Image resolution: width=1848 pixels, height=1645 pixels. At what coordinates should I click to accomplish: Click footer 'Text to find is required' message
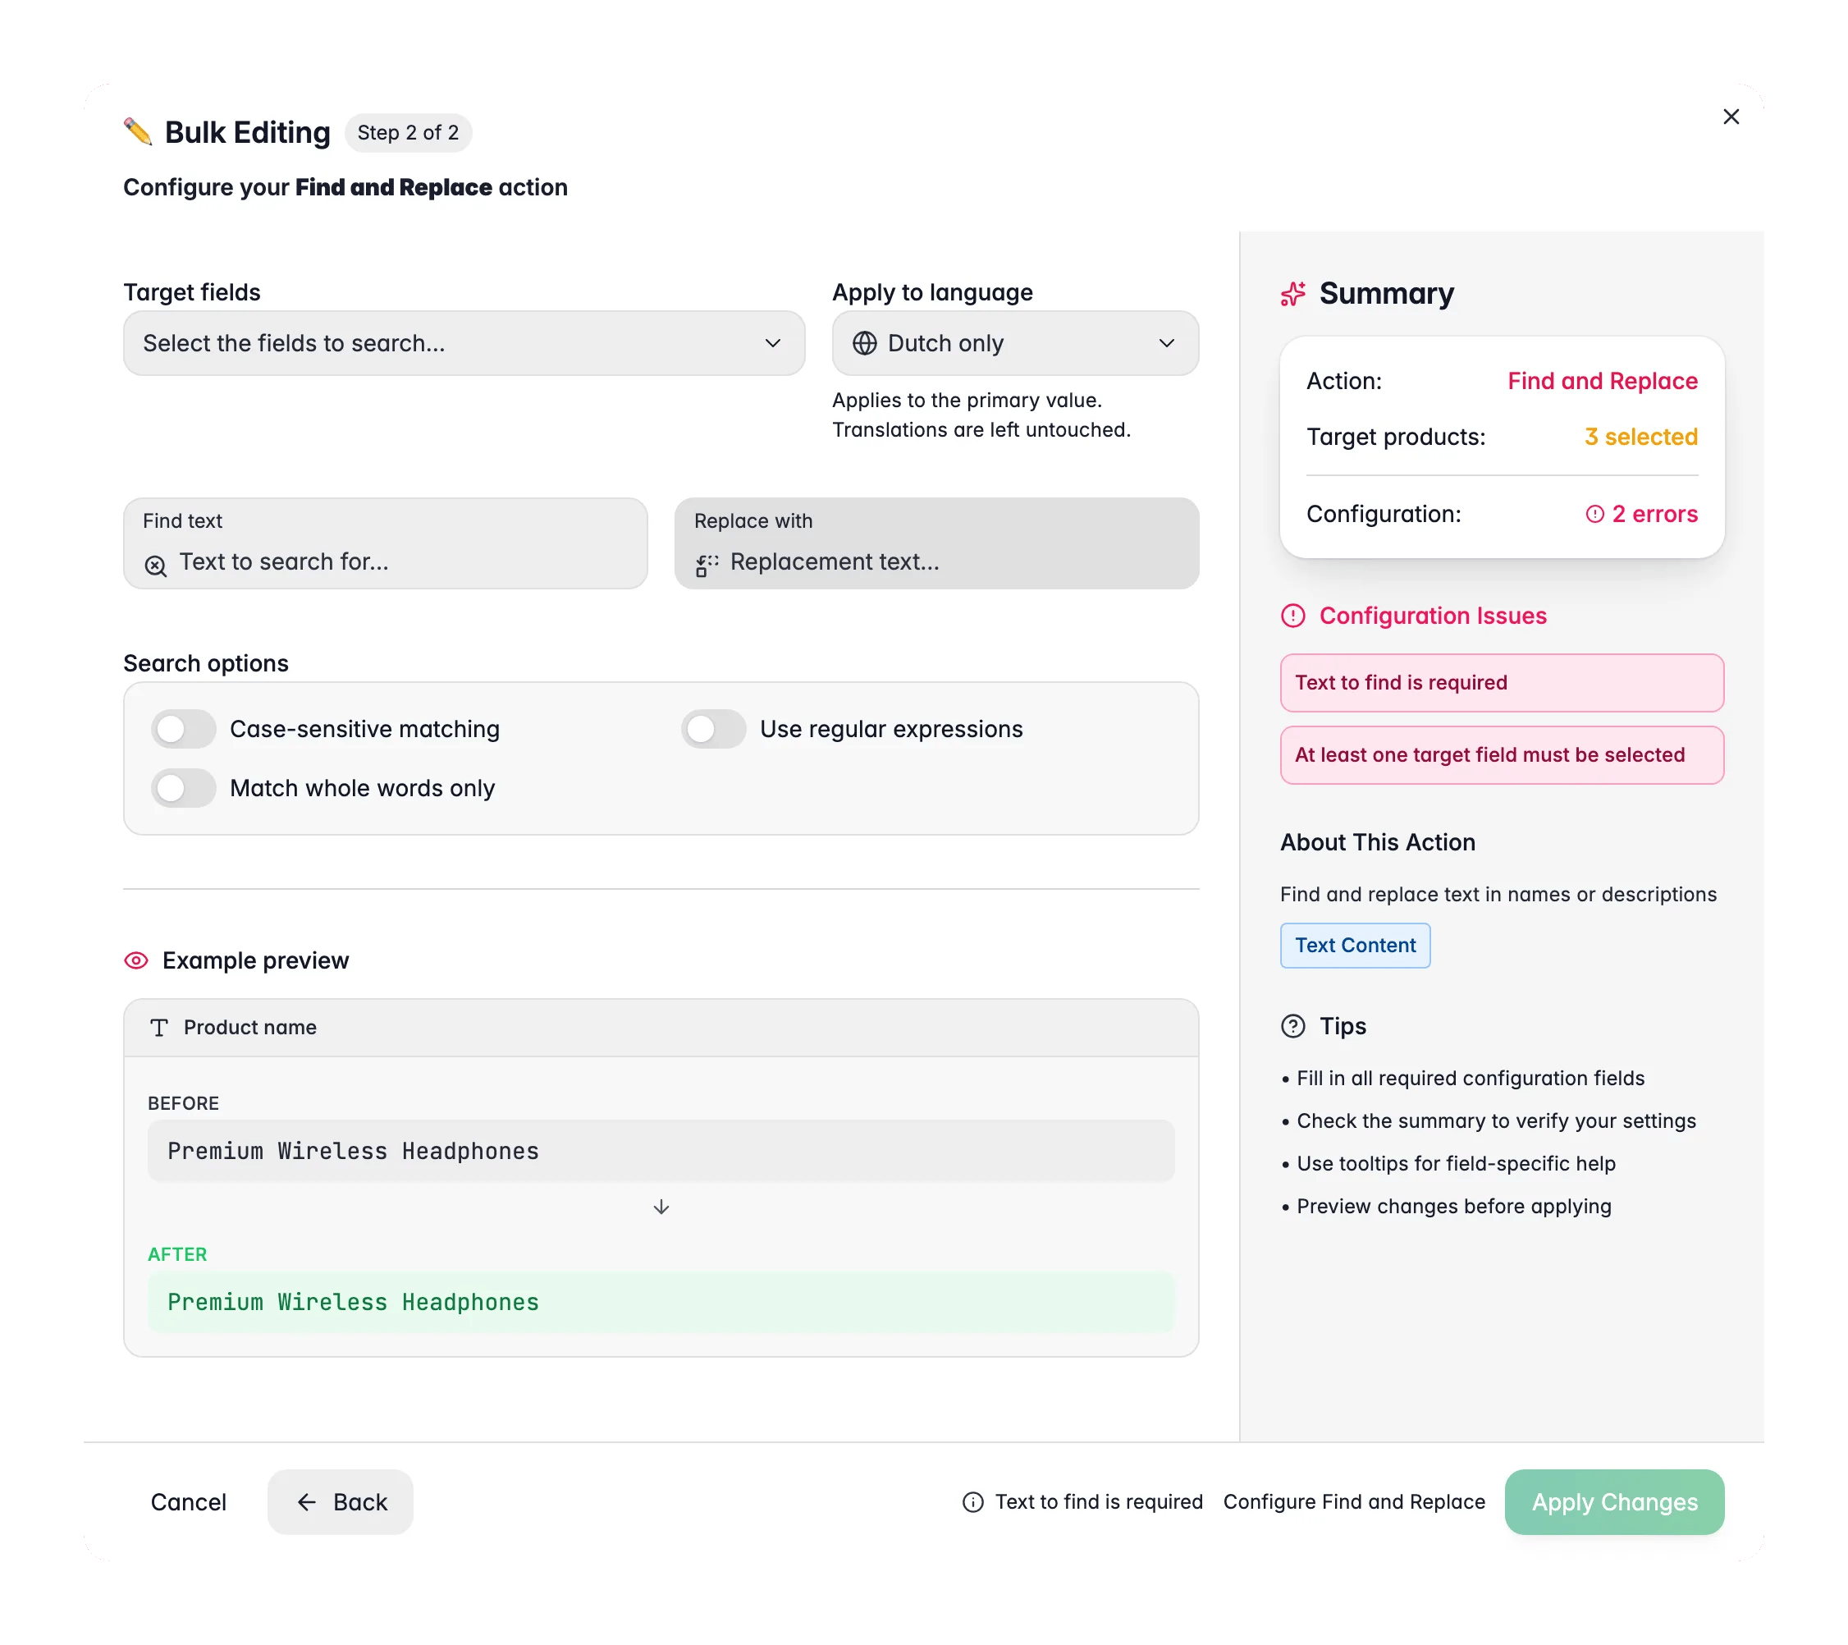pos(1099,1502)
